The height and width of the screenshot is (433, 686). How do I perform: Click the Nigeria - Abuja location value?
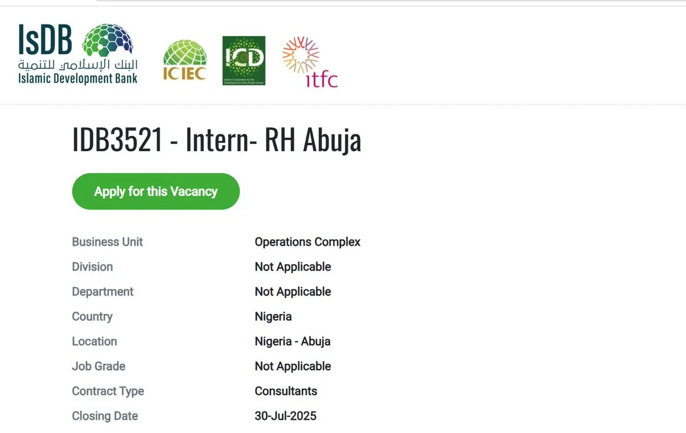(x=292, y=341)
